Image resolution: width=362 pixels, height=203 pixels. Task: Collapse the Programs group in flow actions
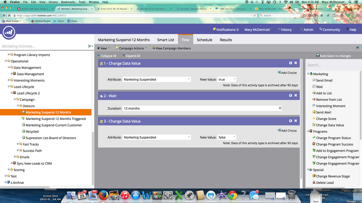308,131
